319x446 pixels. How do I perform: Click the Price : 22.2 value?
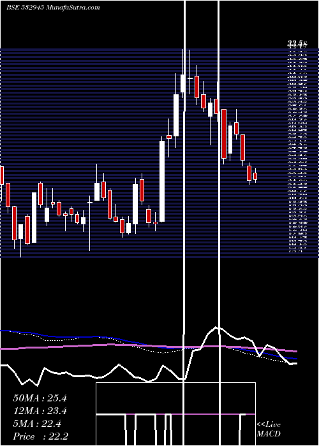point(40,436)
